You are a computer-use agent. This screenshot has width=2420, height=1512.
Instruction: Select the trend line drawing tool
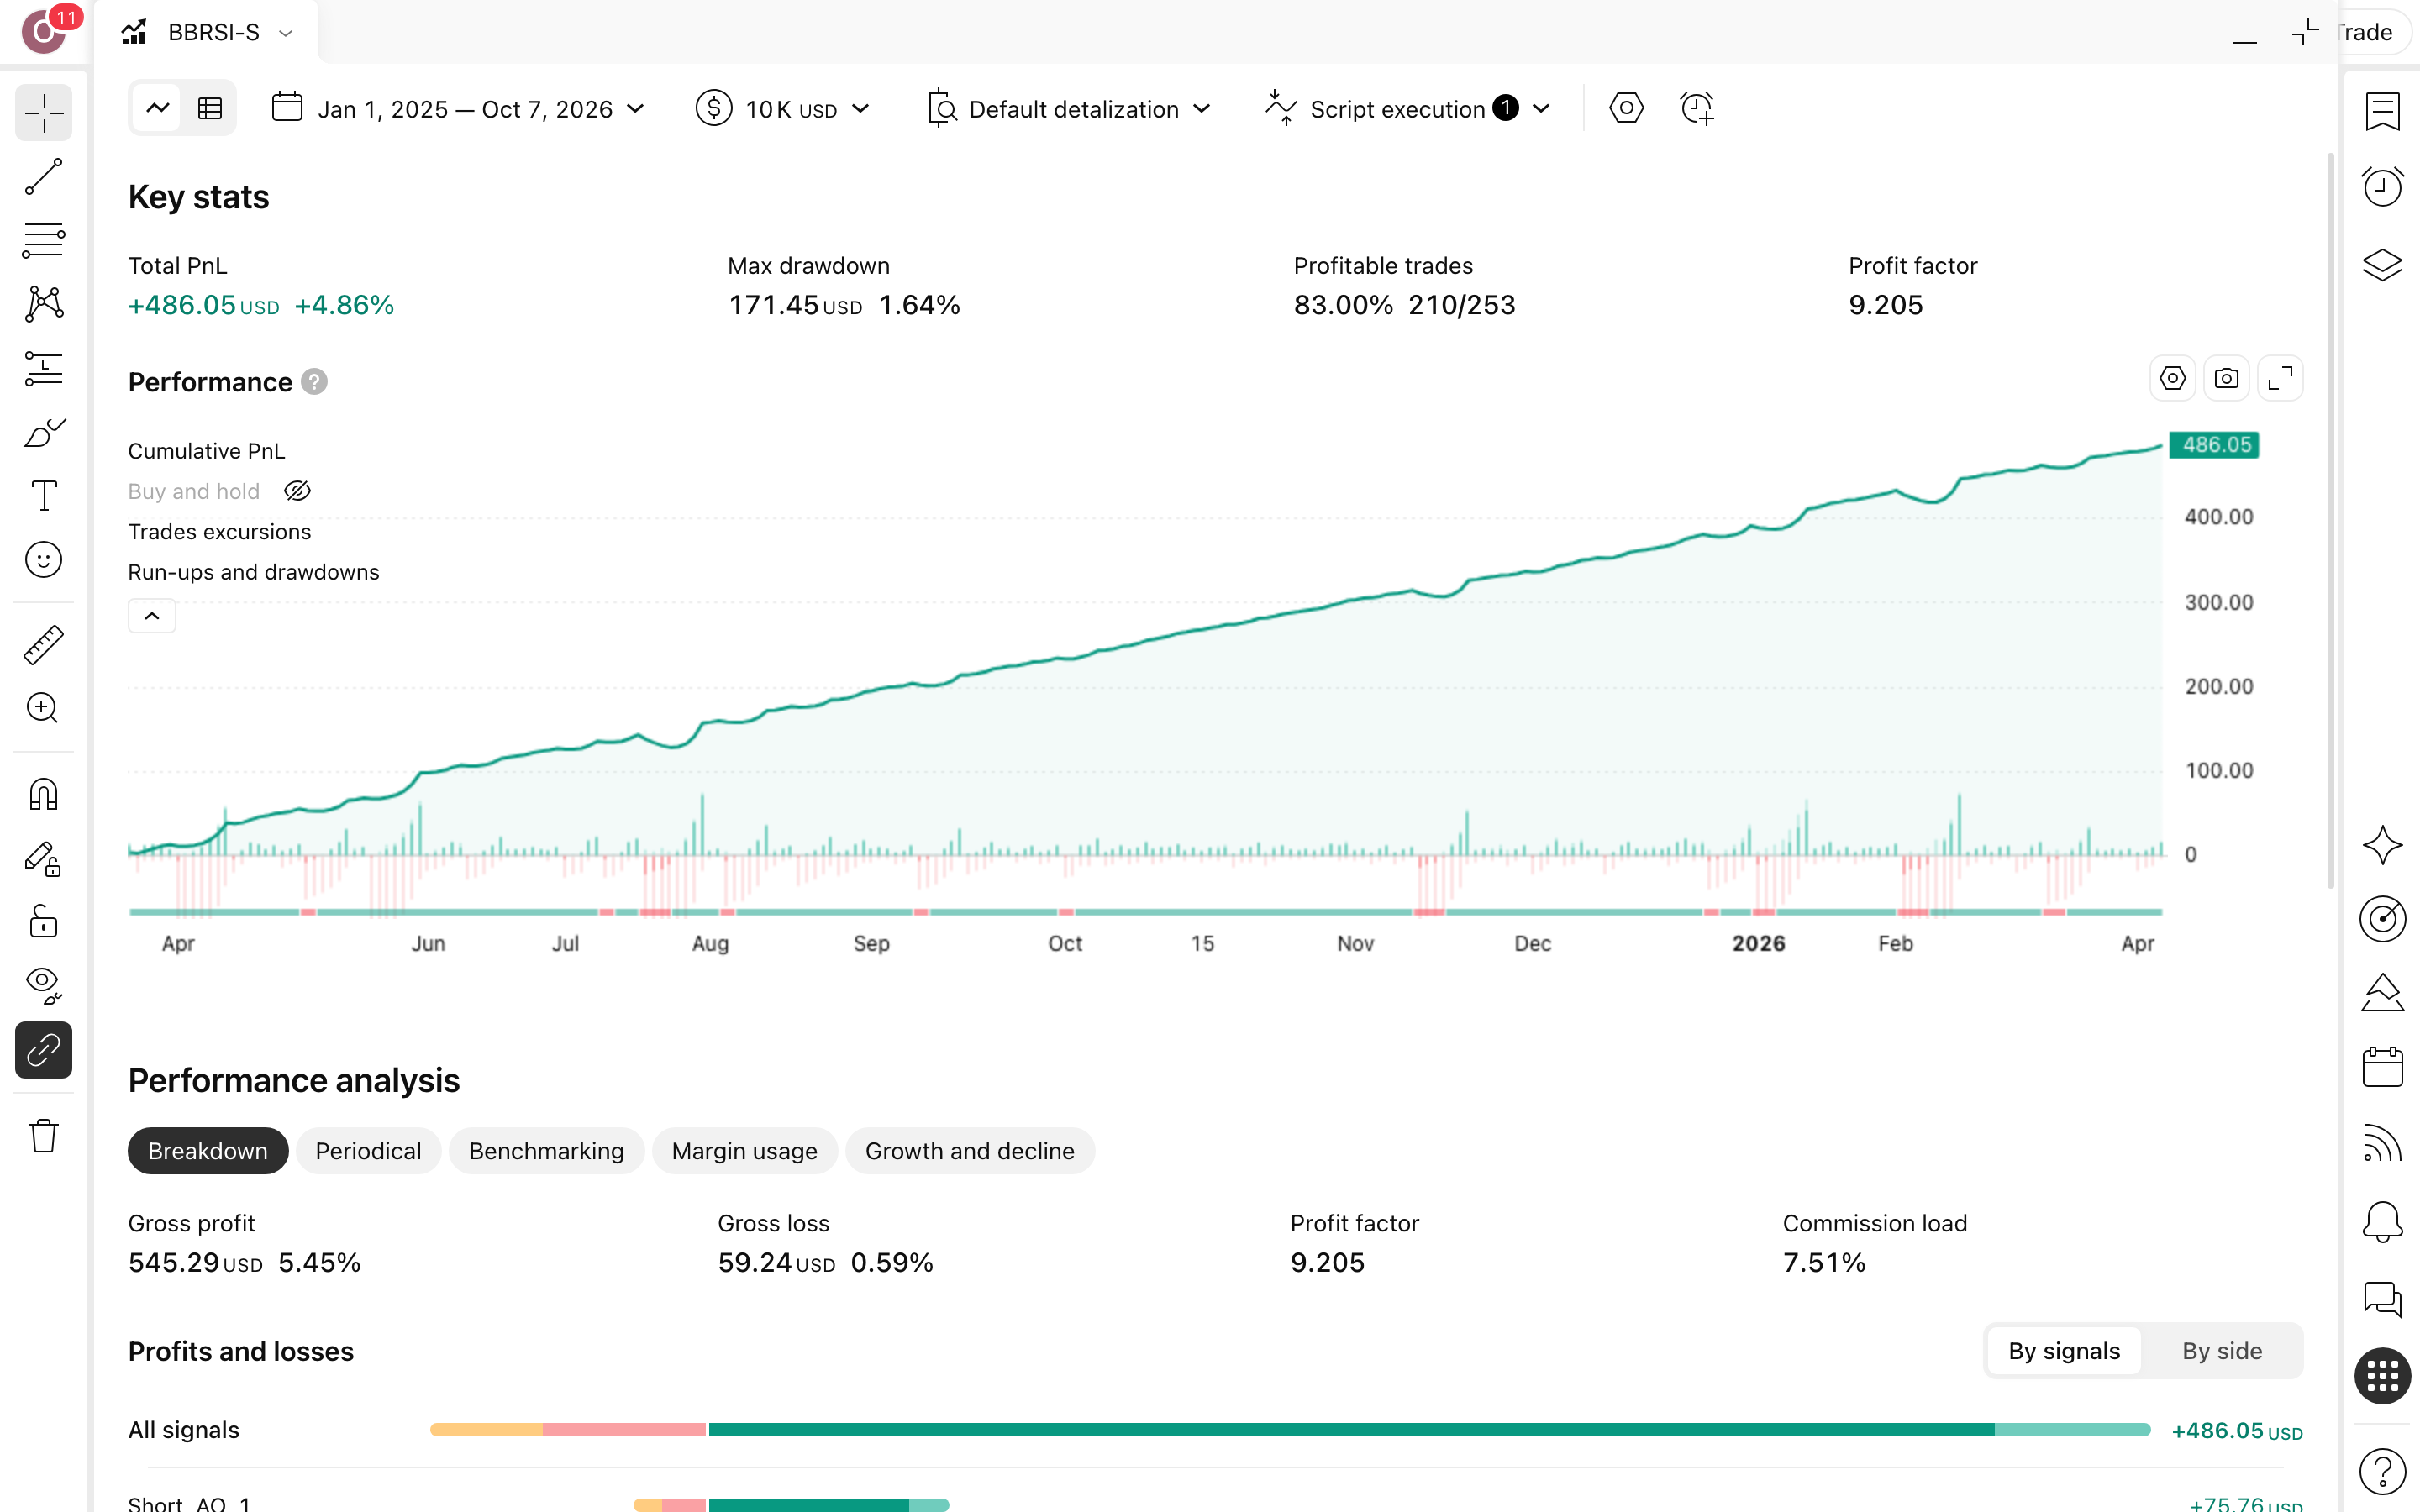(x=44, y=177)
